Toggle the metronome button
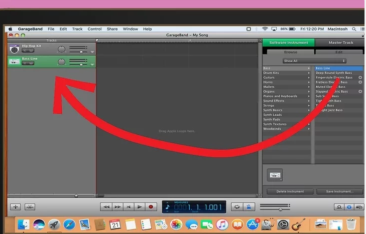Screen dimensions: 366x234 point(249,207)
